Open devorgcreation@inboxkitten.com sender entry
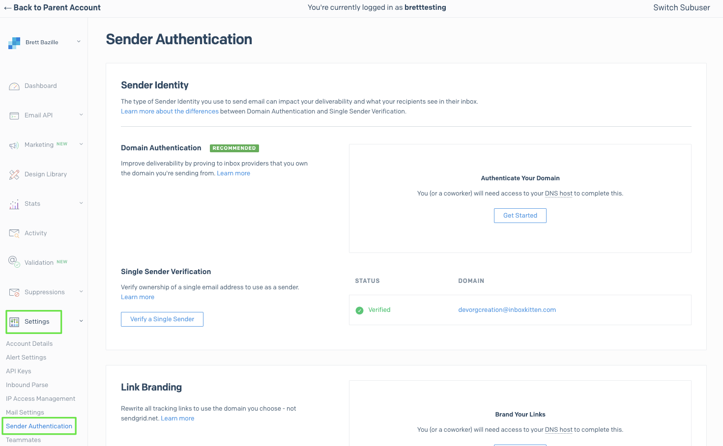Screen dimensions: 723x446 507,310
